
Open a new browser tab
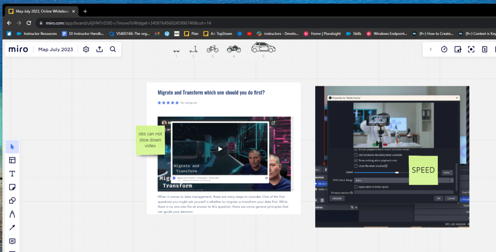click(x=85, y=11)
